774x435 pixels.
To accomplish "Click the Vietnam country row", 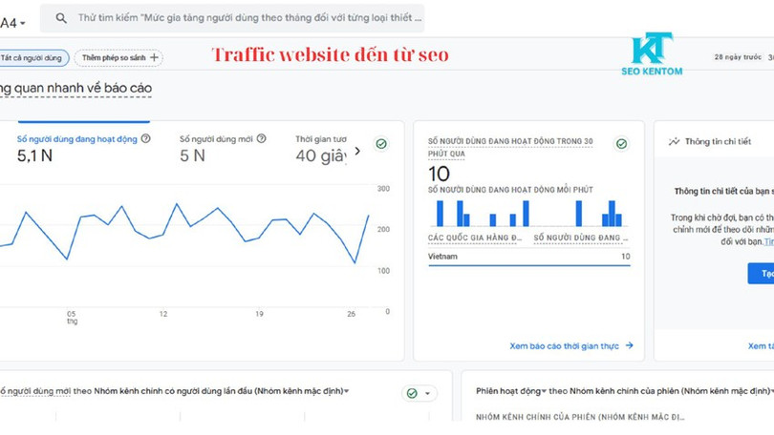I will 528,257.
